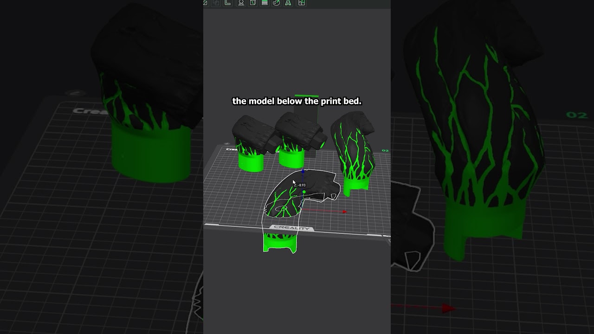Click the plate number '02' label

tap(385, 151)
